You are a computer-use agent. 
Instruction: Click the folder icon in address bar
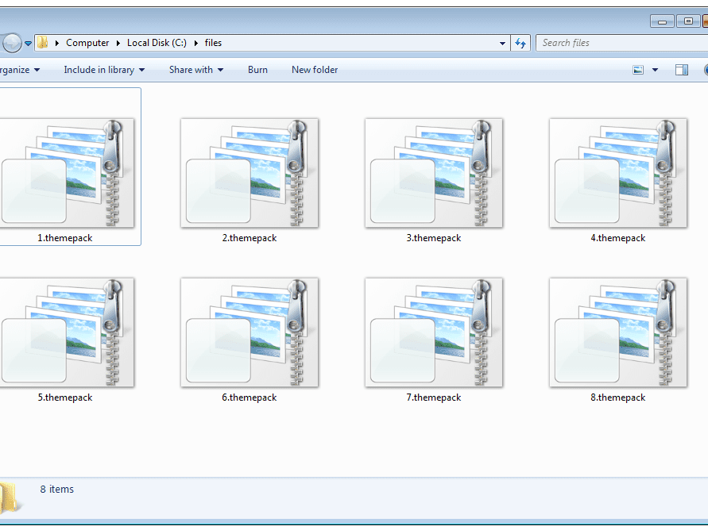pos(43,43)
